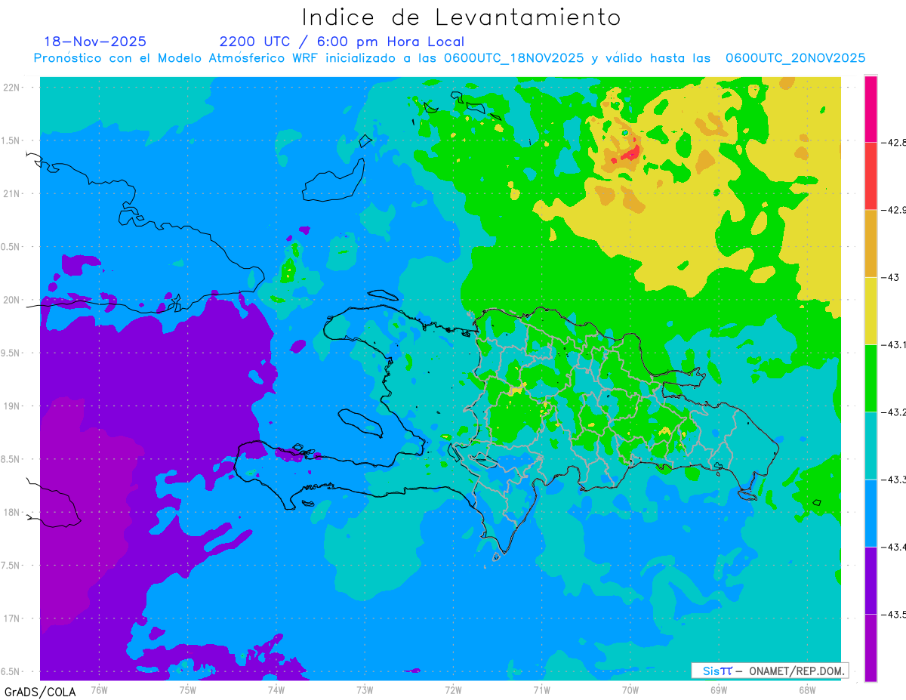Click the '21N' latitude label
This screenshot has height=700, width=906.
click(x=13, y=193)
